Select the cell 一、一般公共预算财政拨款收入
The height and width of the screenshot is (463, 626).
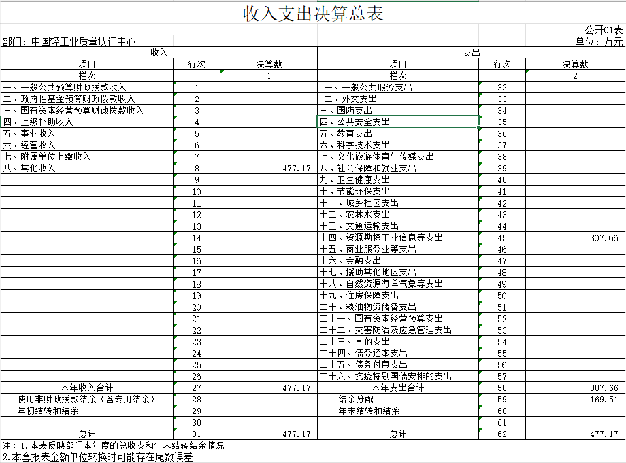point(87,87)
